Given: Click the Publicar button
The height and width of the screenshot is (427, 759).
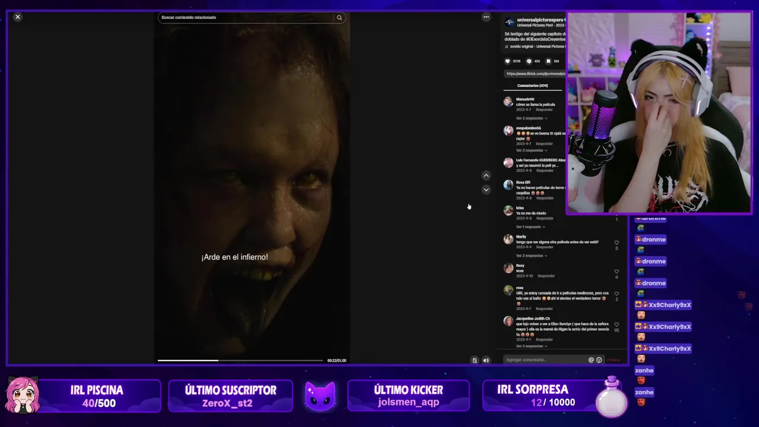Looking at the screenshot, I should tap(614, 360).
